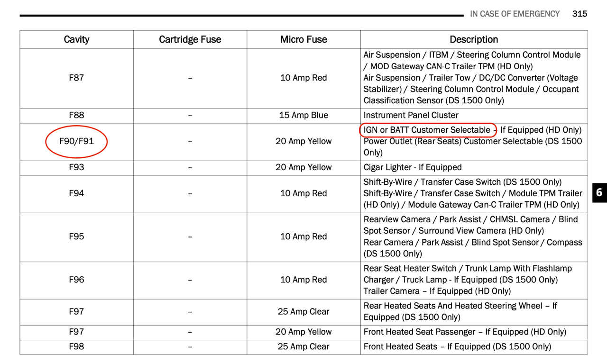Click the Cartridge Fuse dash in F93 row

point(190,168)
